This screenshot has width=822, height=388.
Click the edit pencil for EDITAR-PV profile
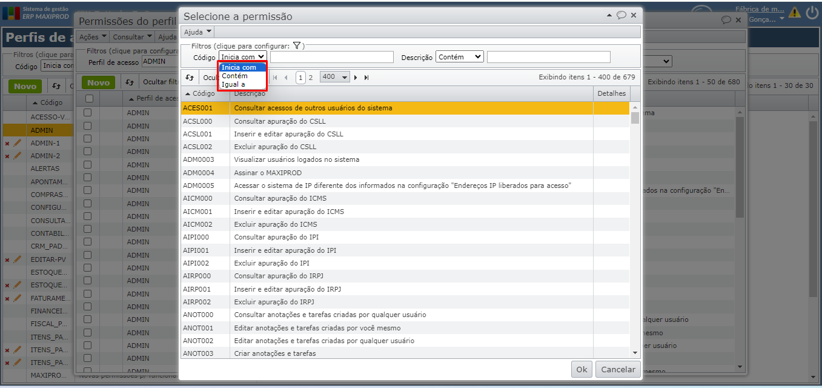click(x=18, y=259)
